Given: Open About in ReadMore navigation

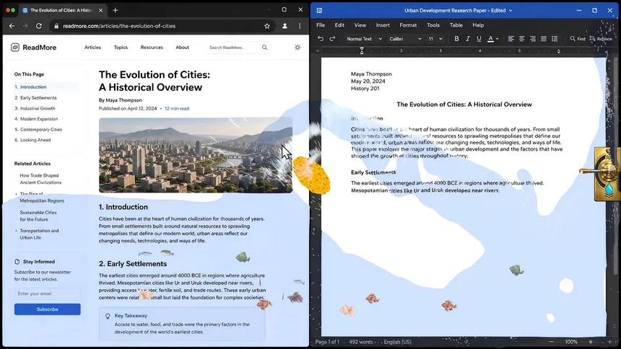Looking at the screenshot, I should pyautogui.click(x=182, y=48).
